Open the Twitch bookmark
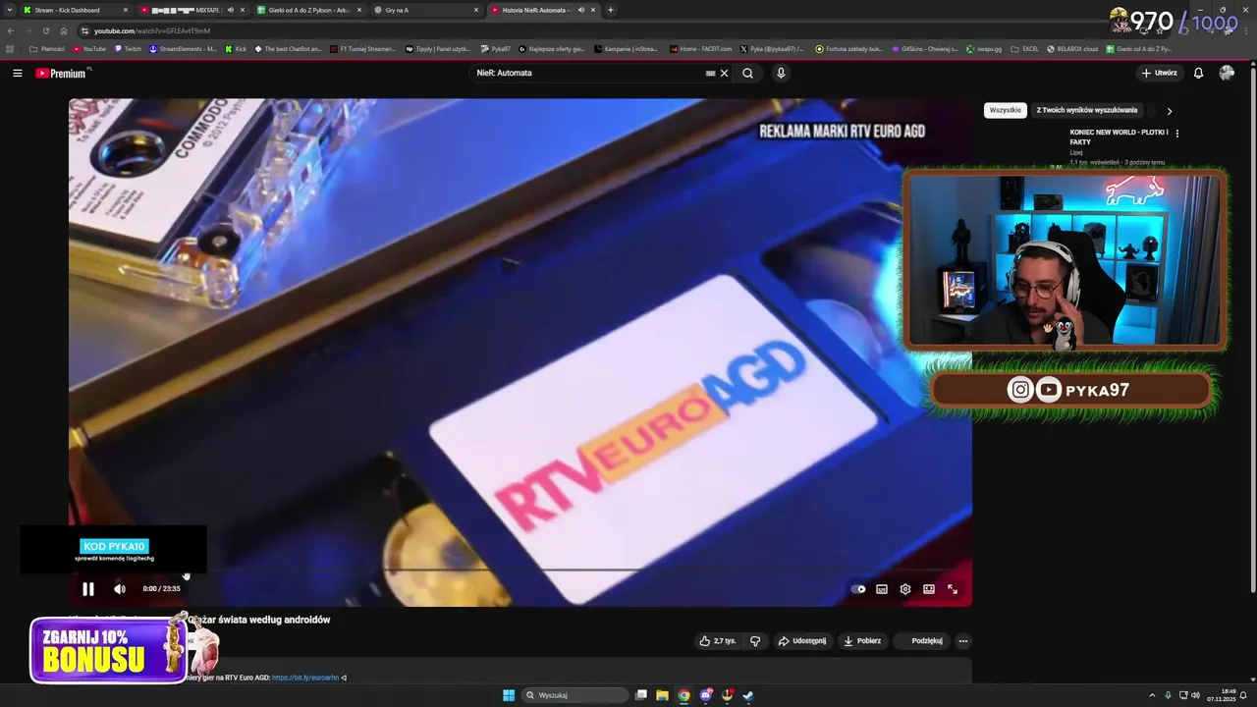The width and height of the screenshot is (1257, 707). click(128, 48)
